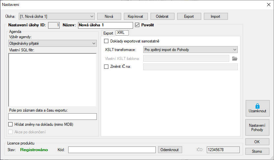The image size is (274, 160).
Task: Click the Odebrat button
Action: 162,16
